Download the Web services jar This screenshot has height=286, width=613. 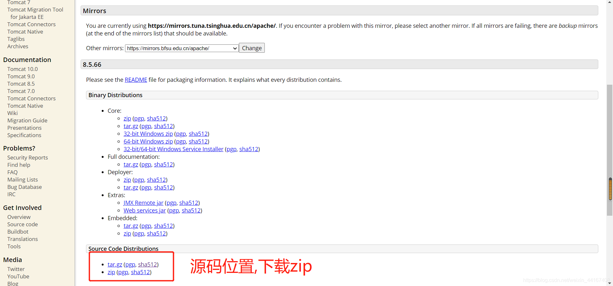145,211
